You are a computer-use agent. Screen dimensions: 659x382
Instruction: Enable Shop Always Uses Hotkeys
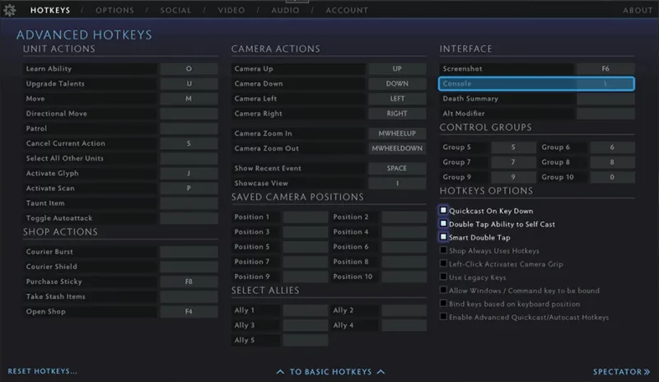(x=443, y=250)
